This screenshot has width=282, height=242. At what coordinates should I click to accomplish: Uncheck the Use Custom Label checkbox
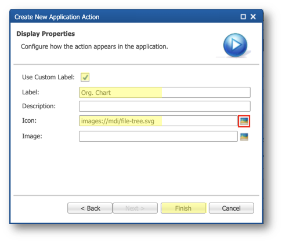(85, 77)
